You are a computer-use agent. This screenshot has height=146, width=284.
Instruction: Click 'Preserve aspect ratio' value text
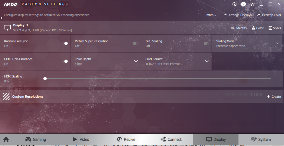pyautogui.click(x=231, y=46)
